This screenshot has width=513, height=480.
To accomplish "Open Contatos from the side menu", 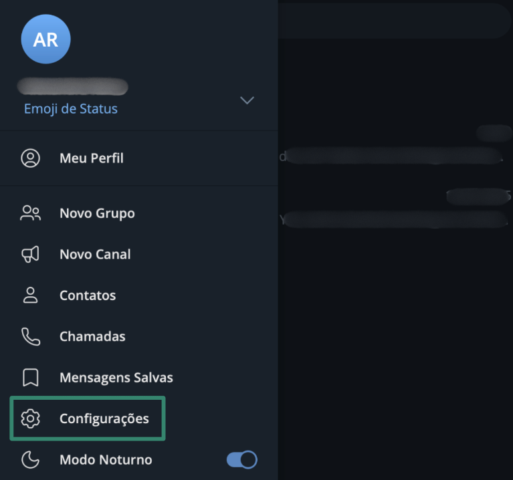I will [88, 295].
